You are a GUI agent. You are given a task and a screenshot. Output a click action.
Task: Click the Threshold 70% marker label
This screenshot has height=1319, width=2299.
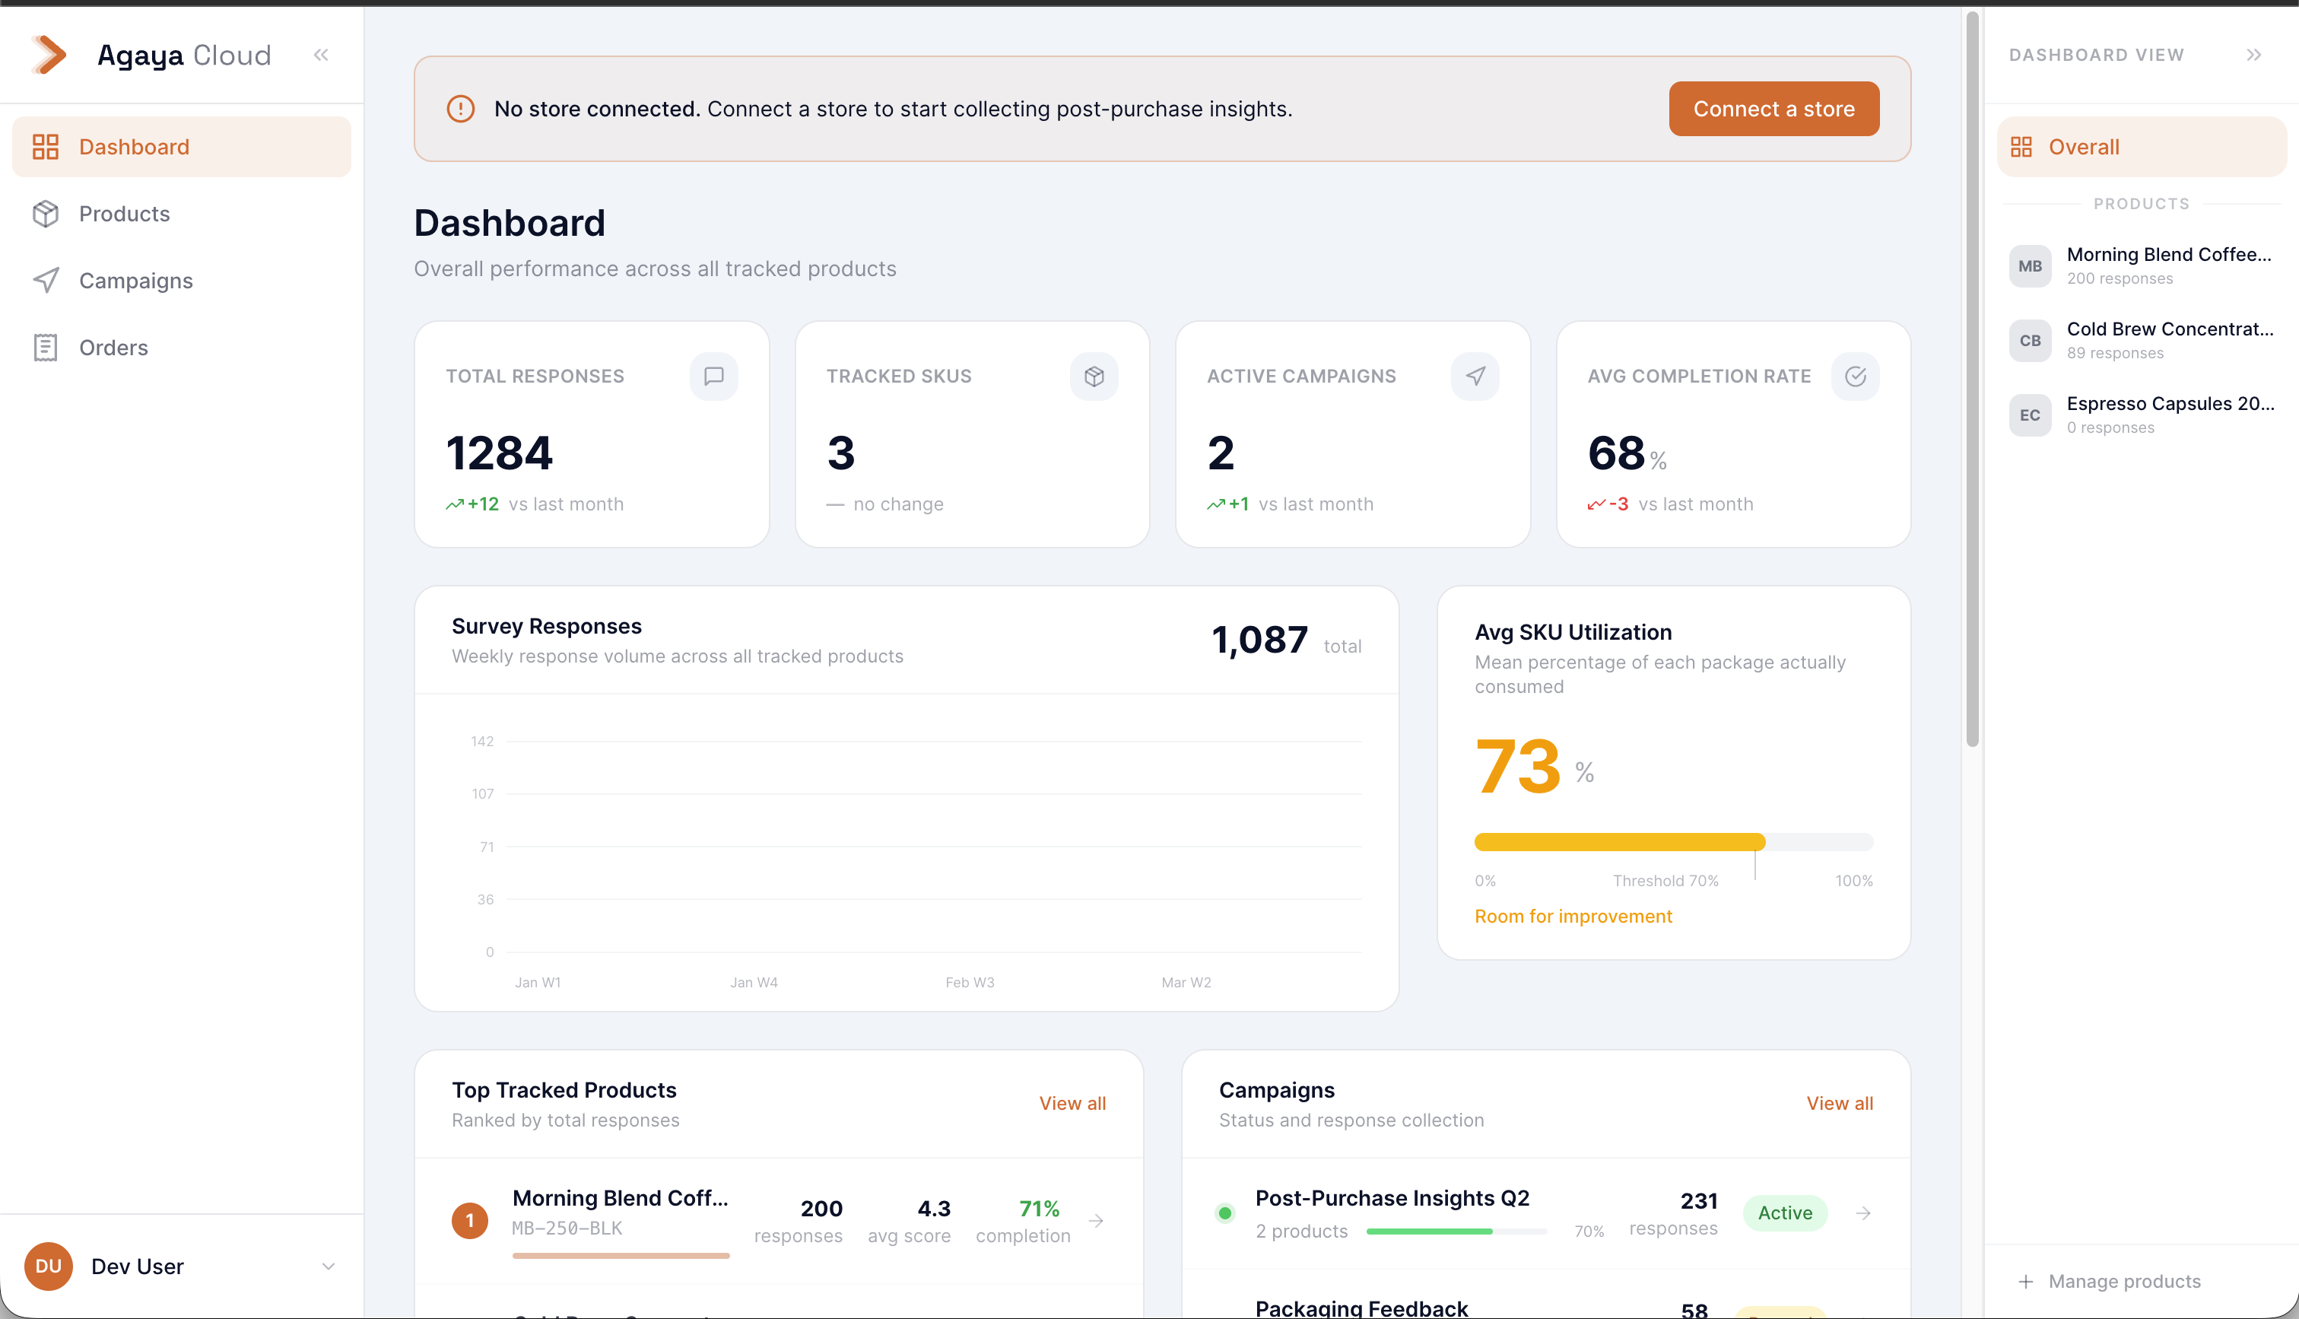point(1666,881)
